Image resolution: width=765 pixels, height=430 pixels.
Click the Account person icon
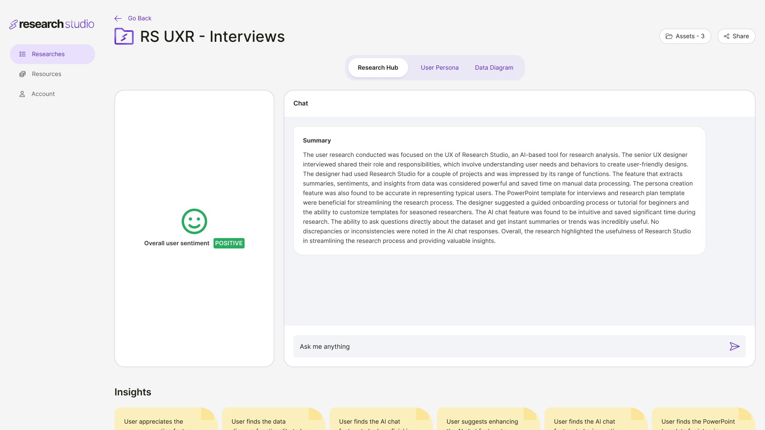(22, 94)
